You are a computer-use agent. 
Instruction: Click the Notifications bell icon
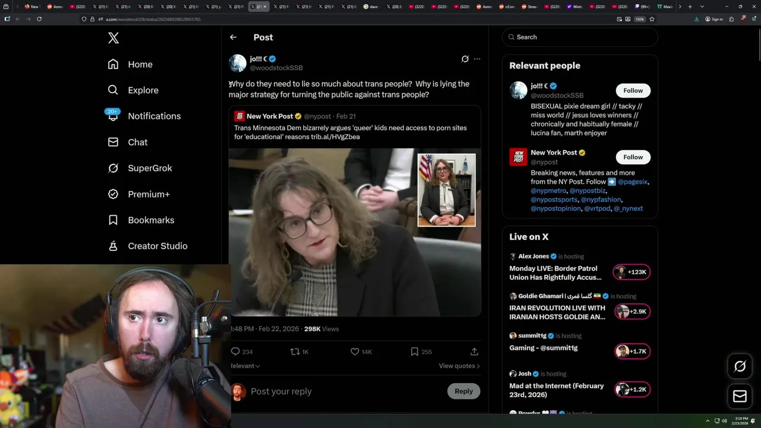113,117
